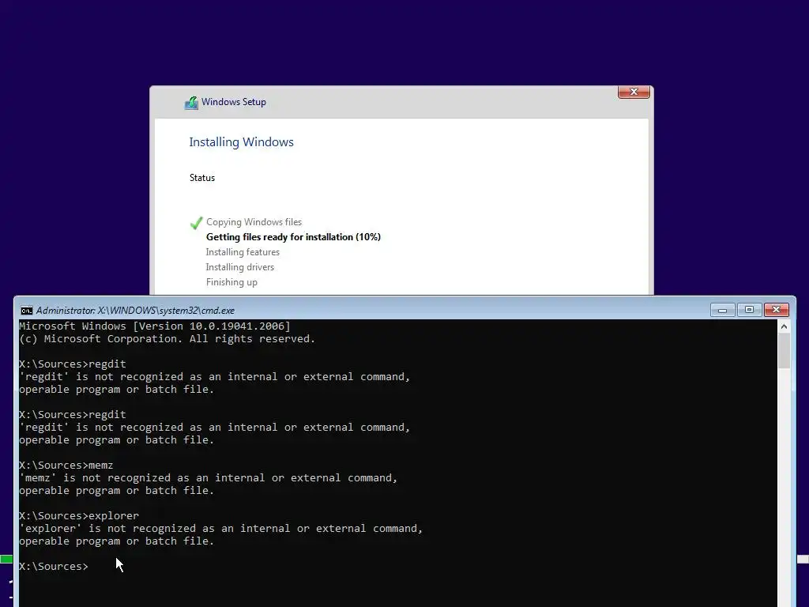Click the green checkmark beside Copying Windows files
The height and width of the screenshot is (607, 809).
pyautogui.click(x=196, y=223)
